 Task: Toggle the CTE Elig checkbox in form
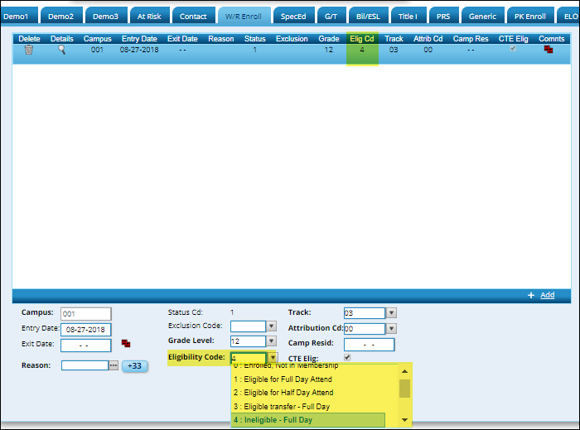[x=347, y=357]
